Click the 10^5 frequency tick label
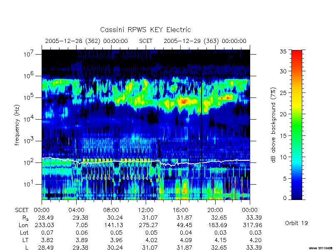The image size is (333, 250). [x=29, y=97]
